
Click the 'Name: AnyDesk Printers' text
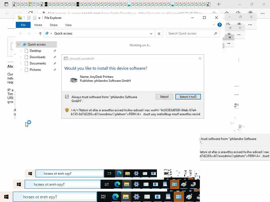click(x=97, y=77)
